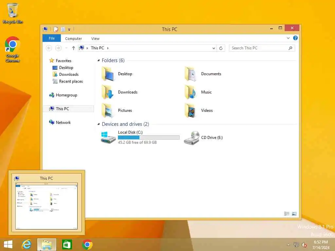Click the network tray icon
Screen dimensions: 335x251
click(x=296, y=245)
